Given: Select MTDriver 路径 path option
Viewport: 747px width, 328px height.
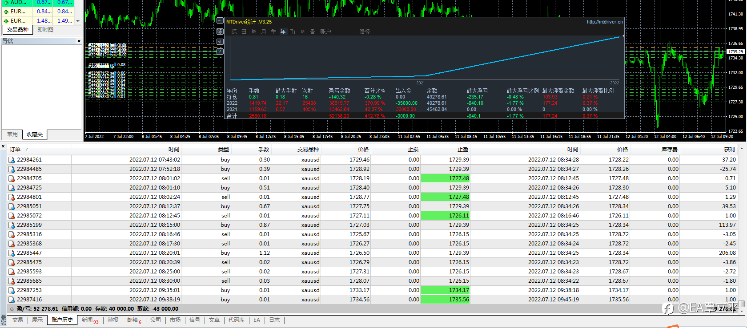Looking at the screenshot, I should [365, 32].
